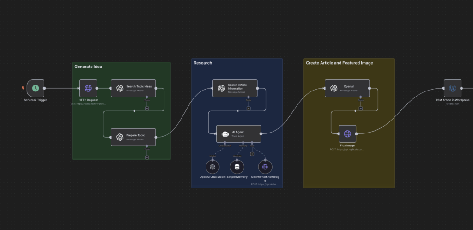
Task: Add a tool under Search Topic Ideas
Action: (147, 108)
